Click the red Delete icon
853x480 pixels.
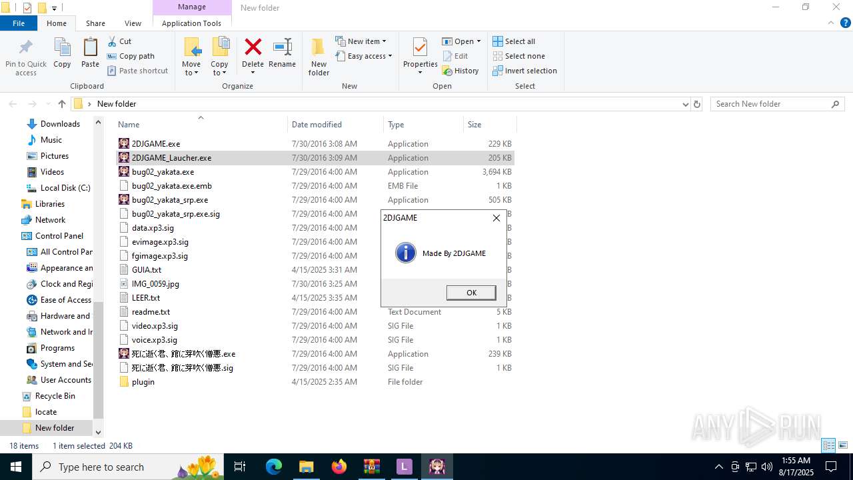[253, 47]
